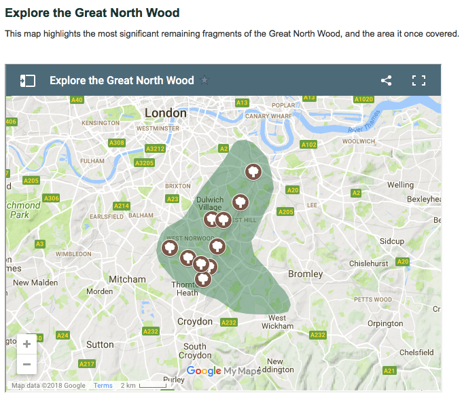Open the Terms link

click(103, 386)
